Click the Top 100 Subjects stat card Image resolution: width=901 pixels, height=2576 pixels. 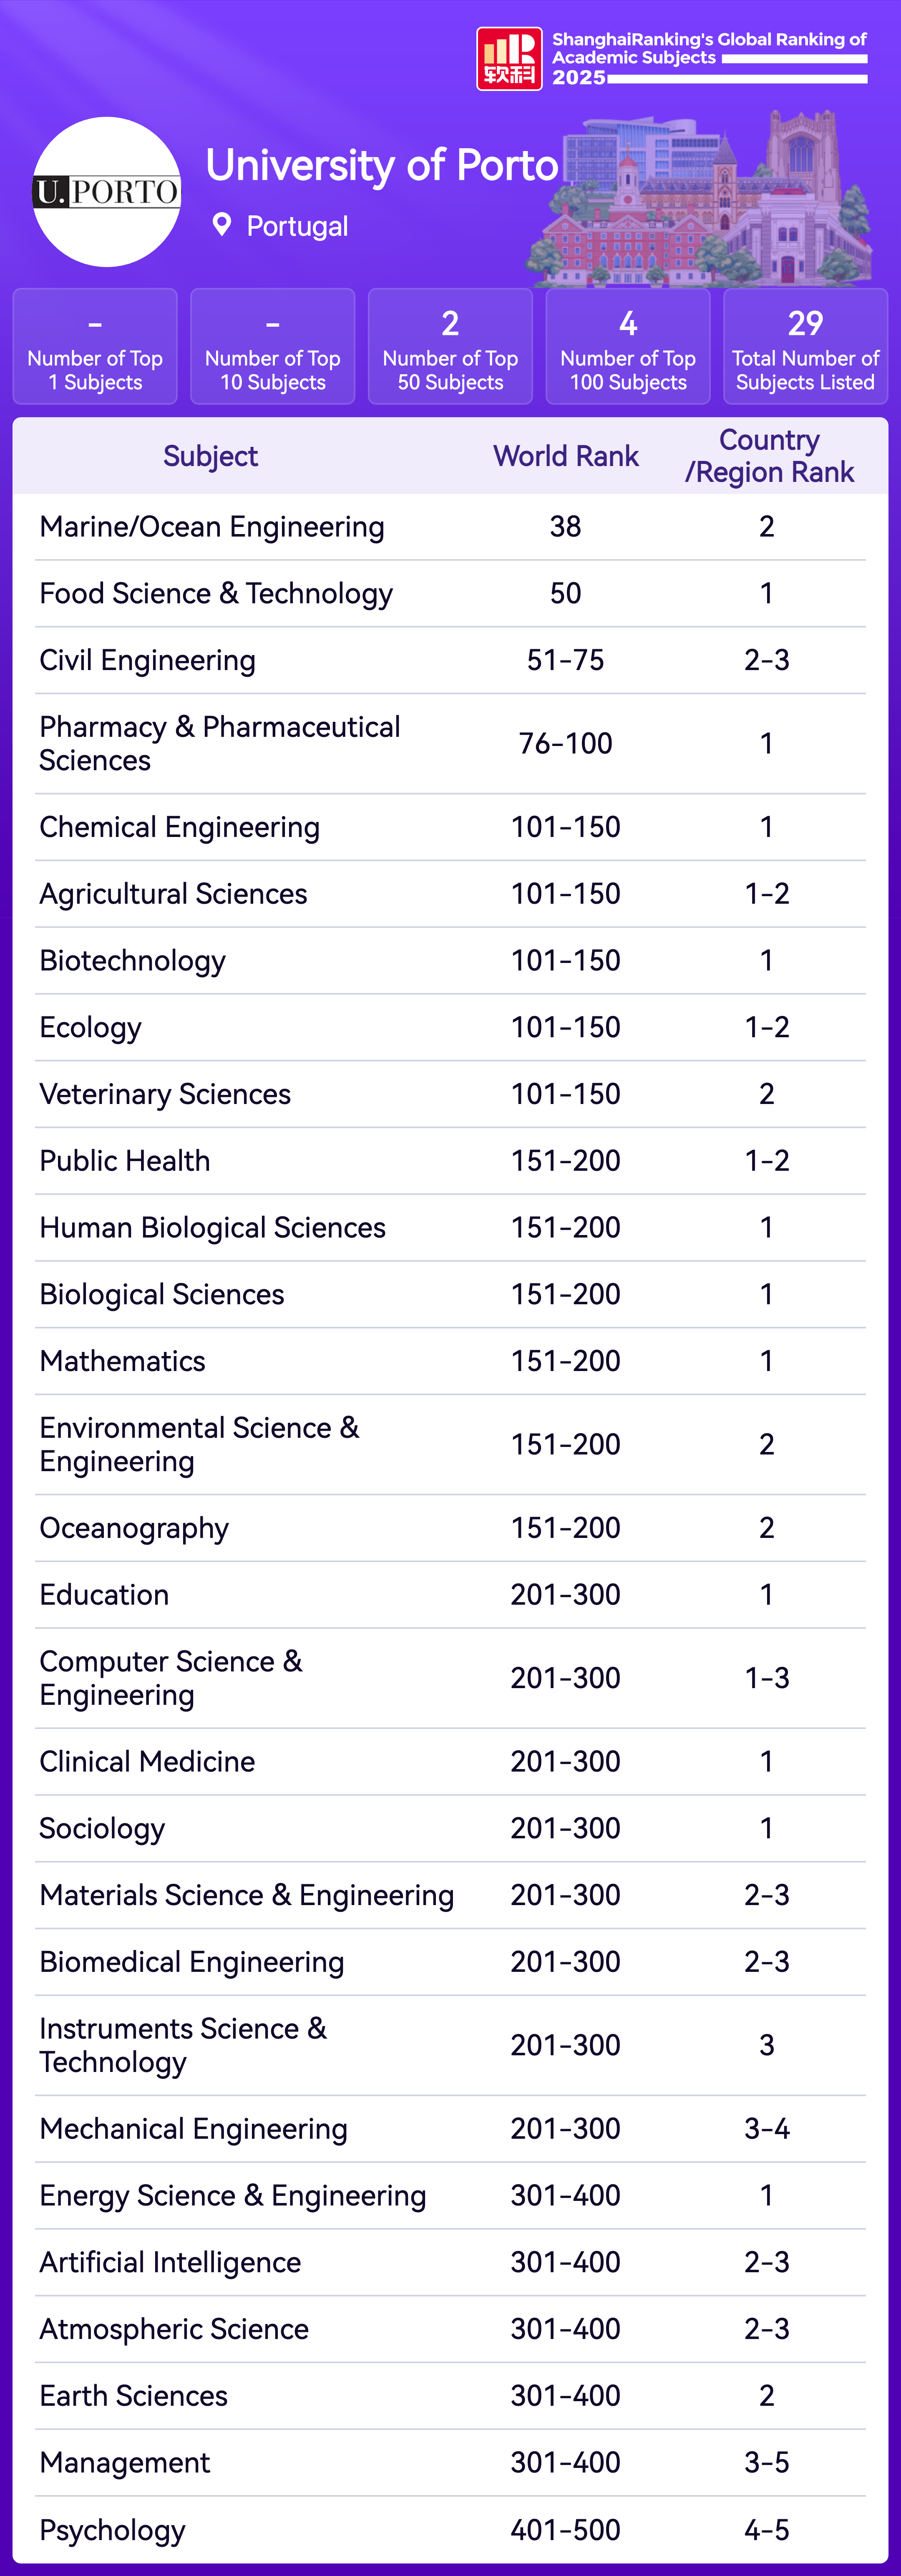pos(628,346)
